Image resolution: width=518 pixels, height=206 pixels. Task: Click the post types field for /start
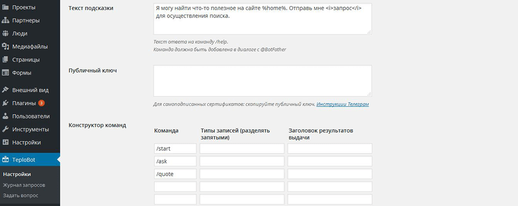[x=242, y=148]
